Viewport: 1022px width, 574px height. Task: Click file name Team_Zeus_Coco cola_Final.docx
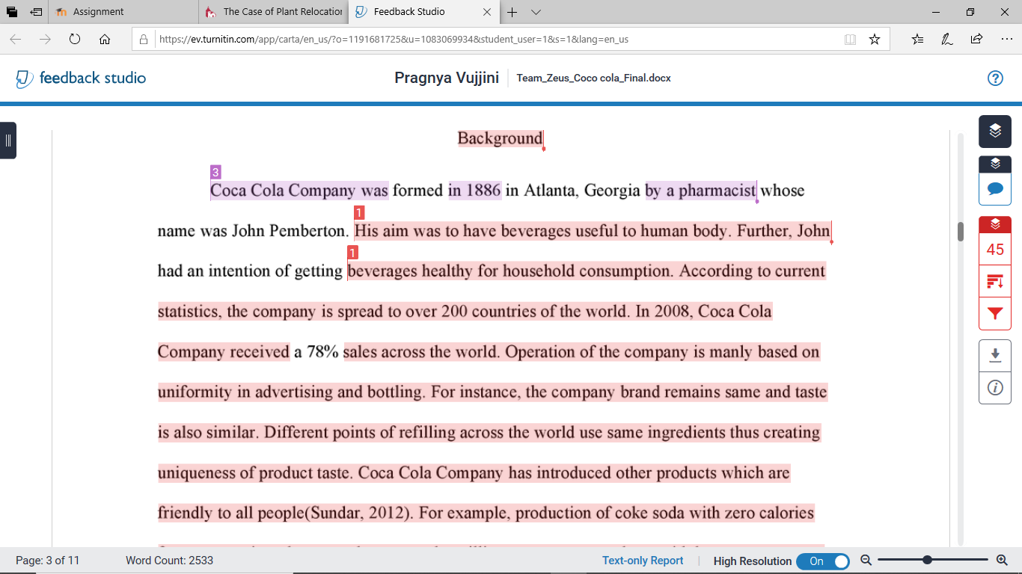(x=593, y=78)
